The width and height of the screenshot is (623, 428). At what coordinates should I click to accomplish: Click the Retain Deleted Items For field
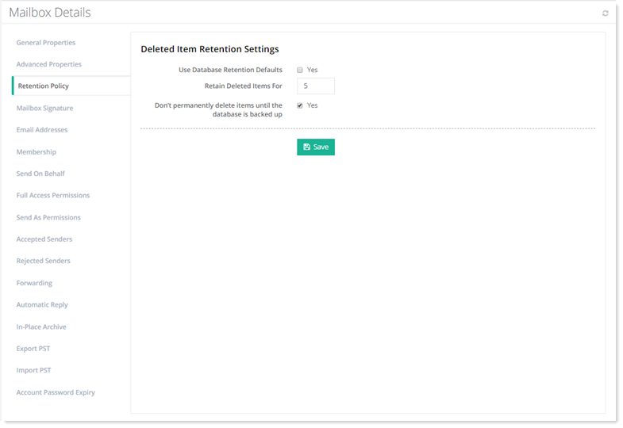click(x=315, y=86)
